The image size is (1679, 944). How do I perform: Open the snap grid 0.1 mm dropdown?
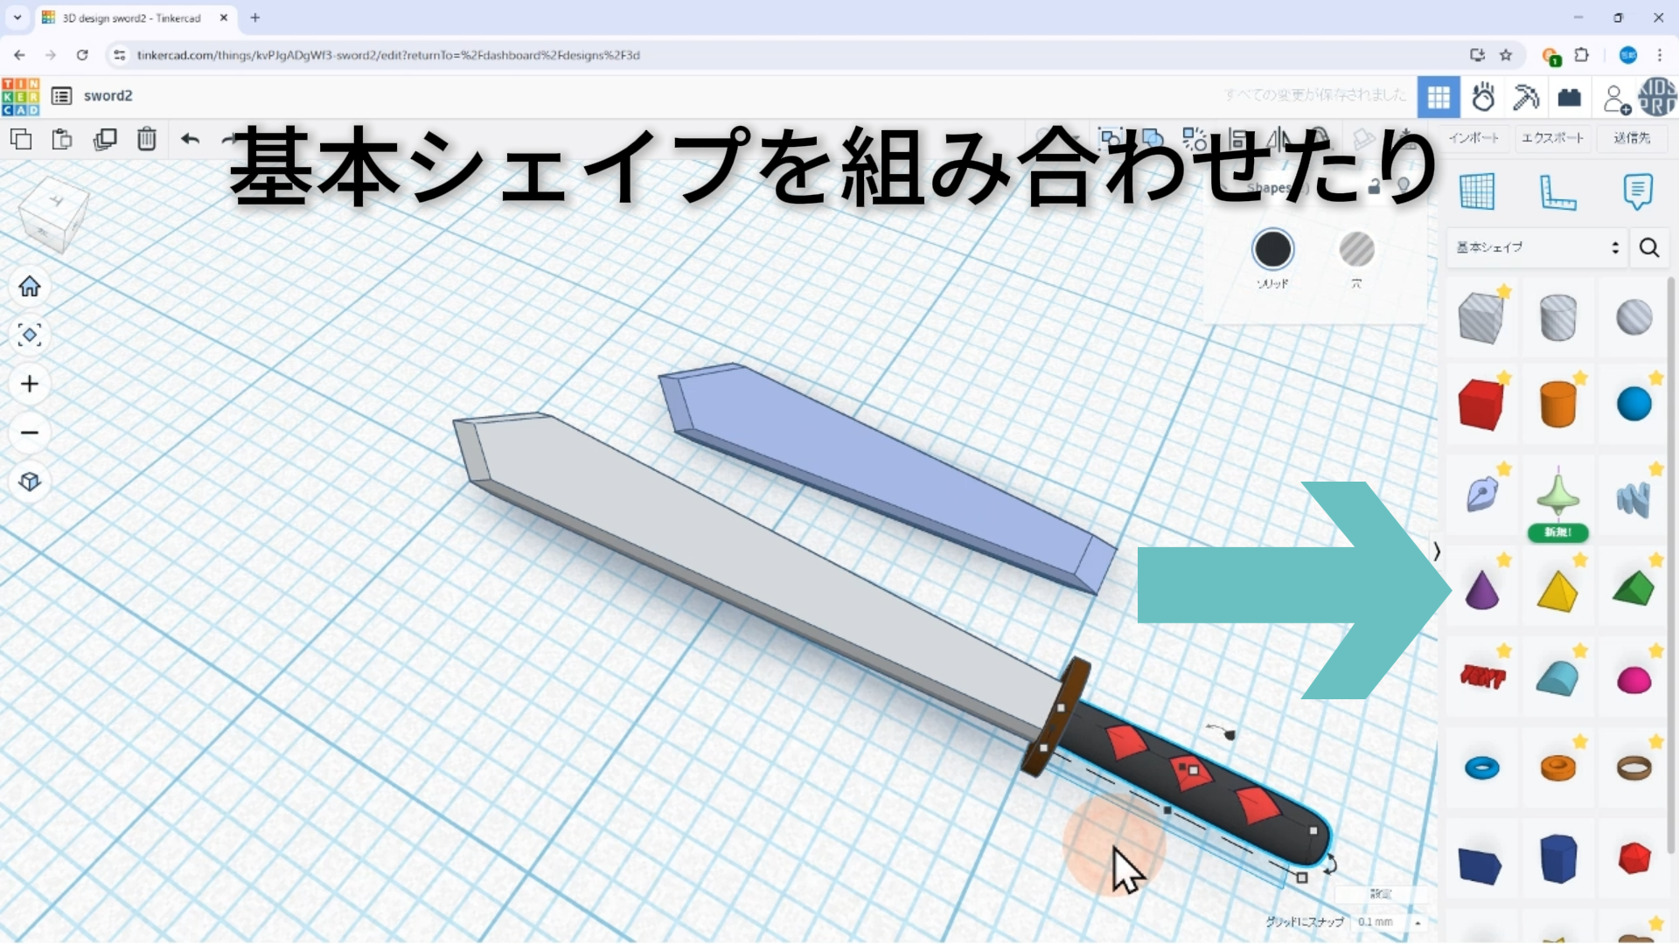[1387, 922]
